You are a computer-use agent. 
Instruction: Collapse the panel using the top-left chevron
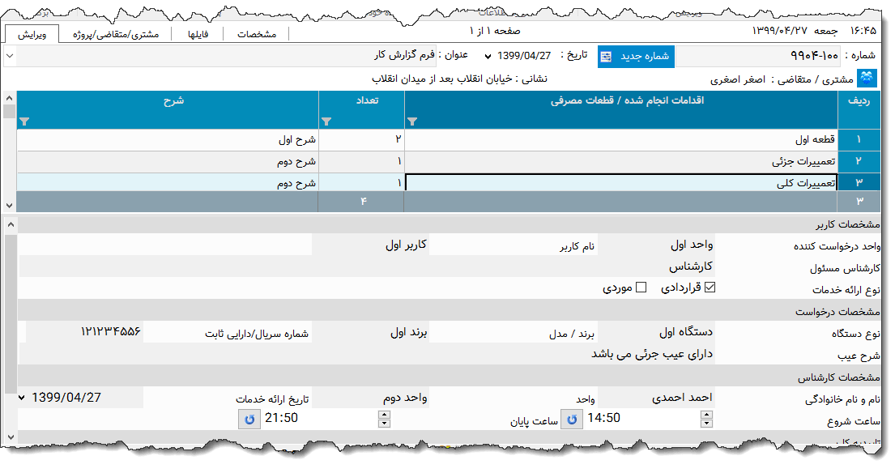(9, 56)
